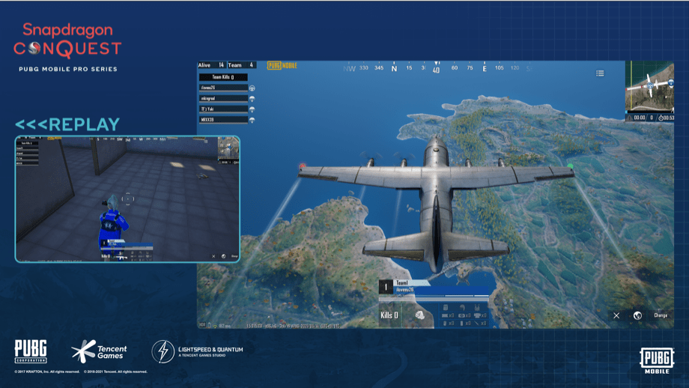Open the list menu icon beside minimap

click(x=600, y=73)
